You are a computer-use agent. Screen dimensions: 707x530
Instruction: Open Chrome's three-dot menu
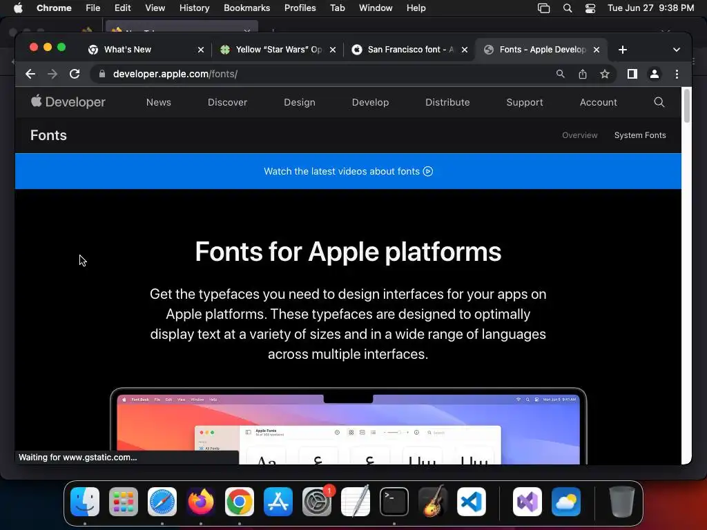(677, 74)
